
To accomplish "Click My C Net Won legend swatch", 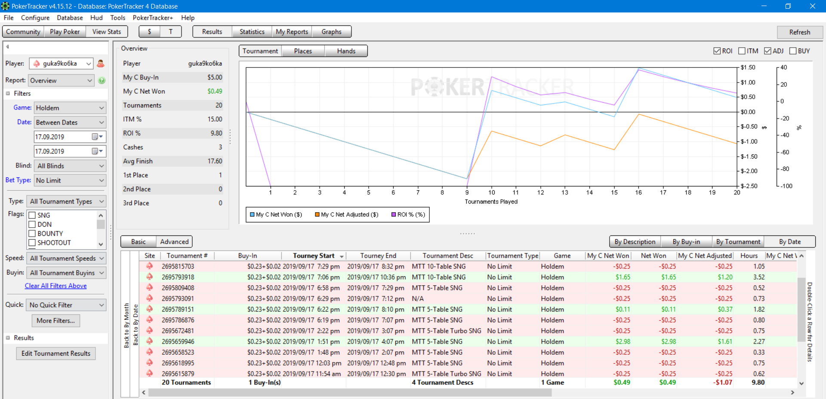I will [x=253, y=214].
